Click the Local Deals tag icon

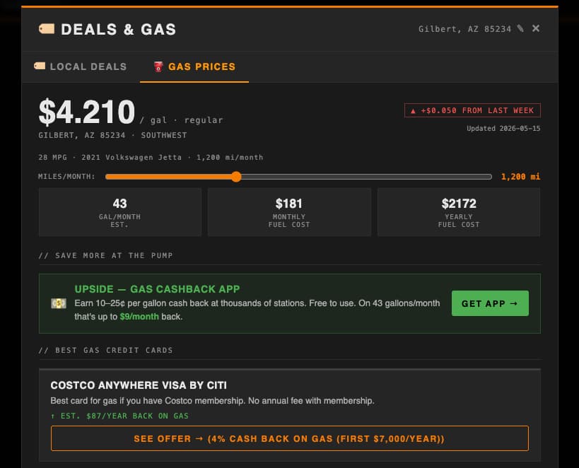pyautogui.click(x=40, y=66)
